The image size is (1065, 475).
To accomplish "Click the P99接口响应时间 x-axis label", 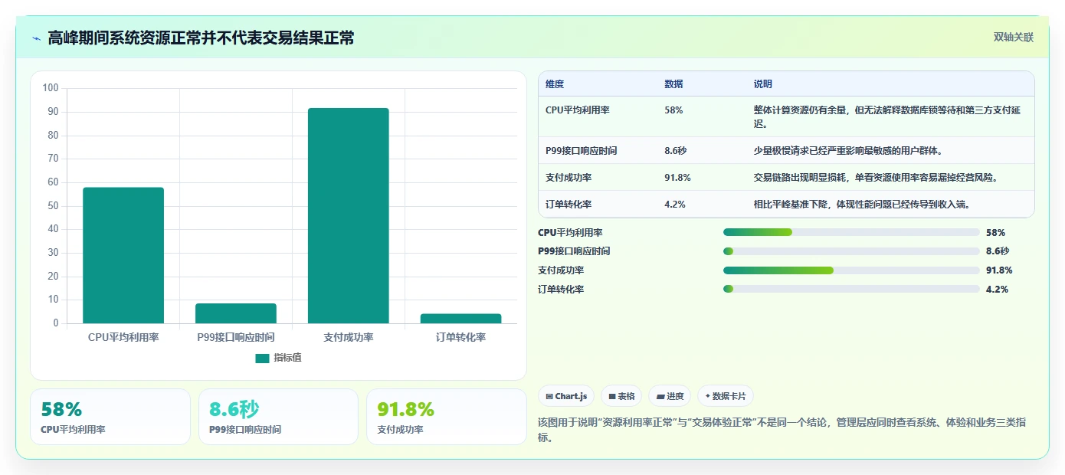I will [236, 337].
